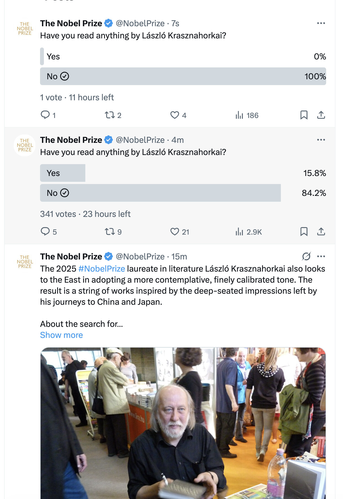Open the #NobelPrize hashtag link
343x499 pixels.
[x=102, y=269]
